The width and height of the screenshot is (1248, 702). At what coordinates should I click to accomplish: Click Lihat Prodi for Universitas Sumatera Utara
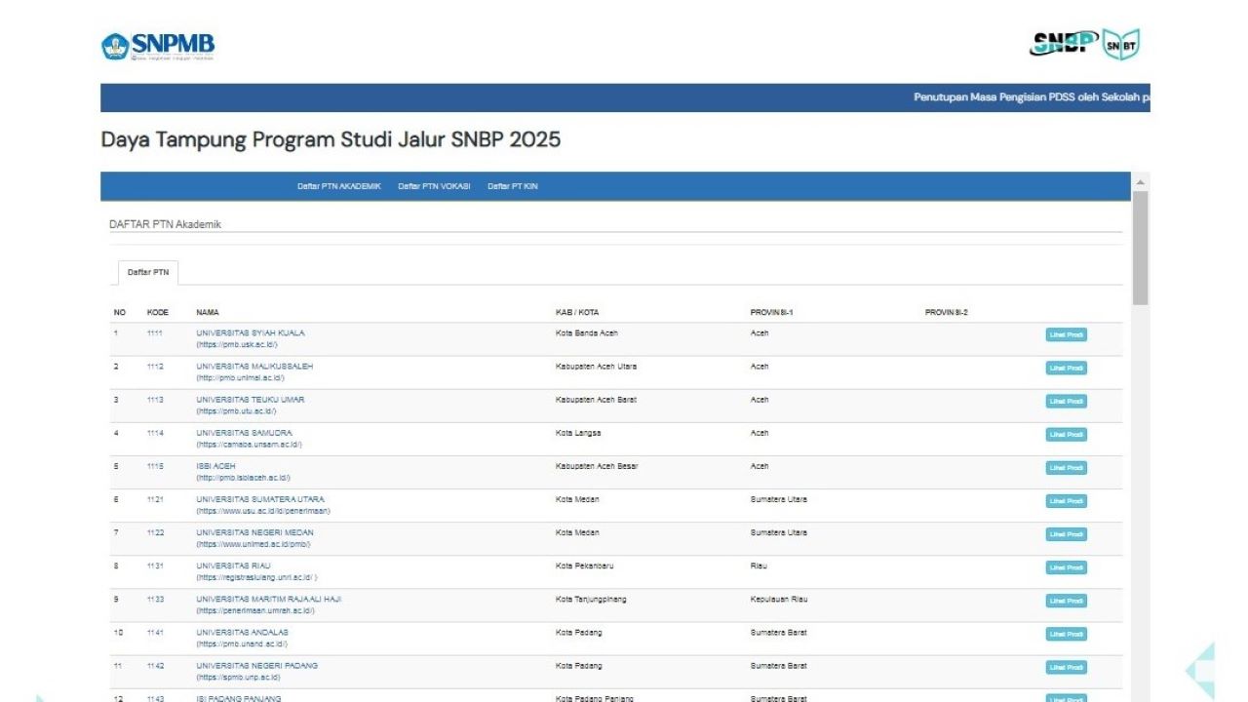point(1067,500)
